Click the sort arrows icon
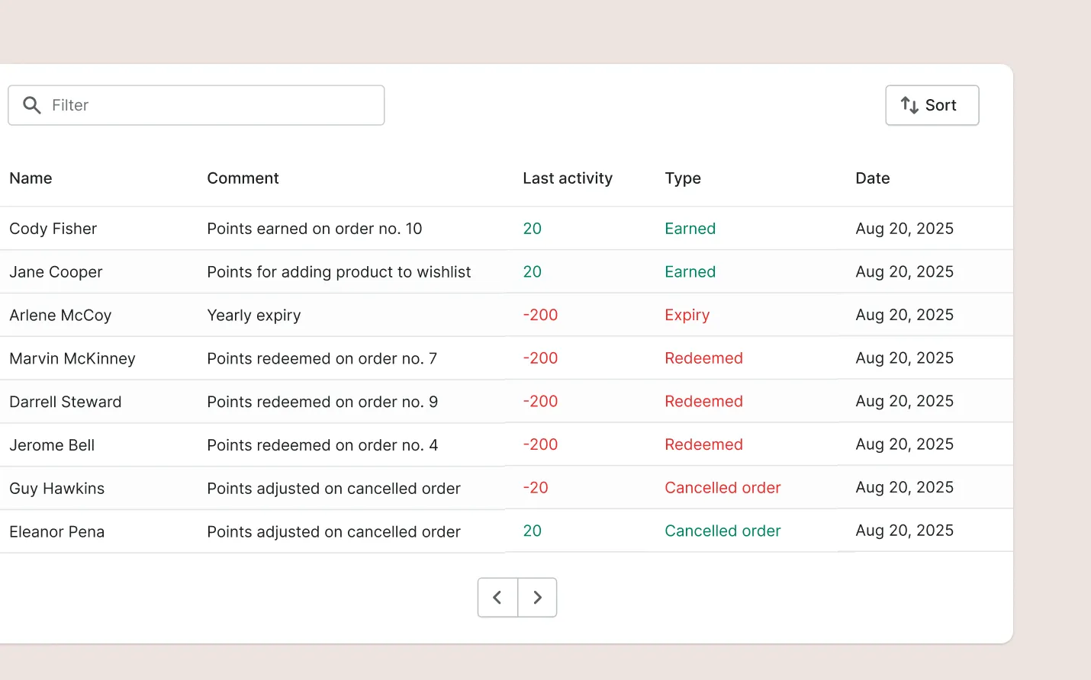Viewport: 1091px width, 680px height. click(909, 105)
